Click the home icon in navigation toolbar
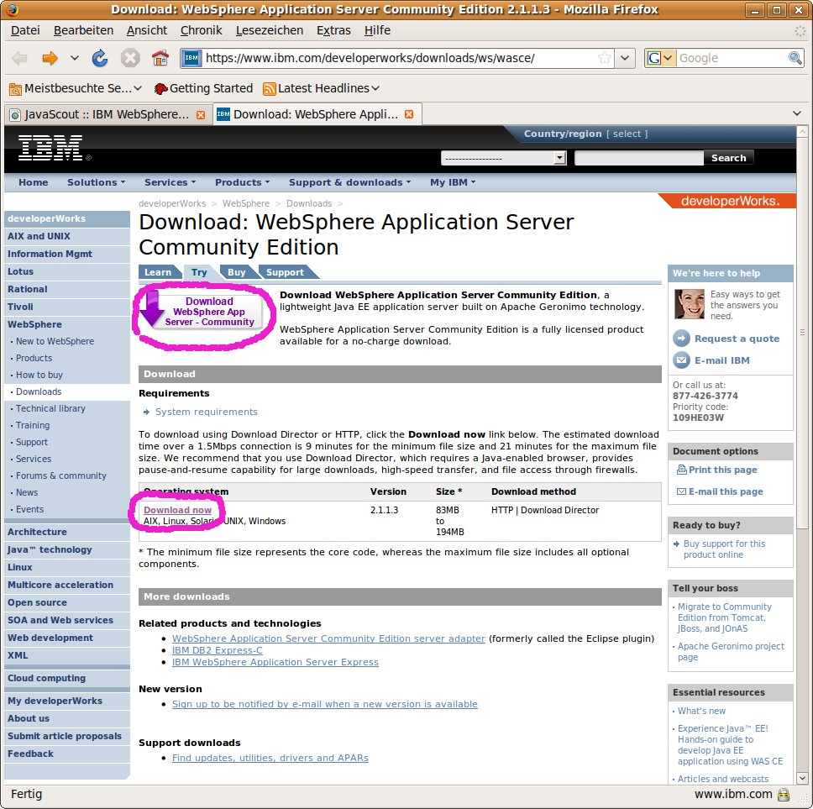 tap(160, 58)
